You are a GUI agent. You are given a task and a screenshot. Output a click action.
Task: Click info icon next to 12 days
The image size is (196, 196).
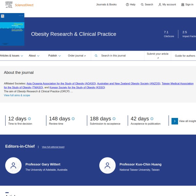29,119
